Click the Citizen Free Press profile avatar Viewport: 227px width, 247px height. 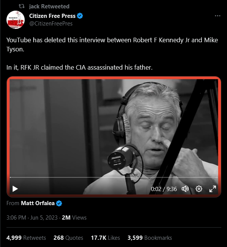pyautogui.click(x=16, y=20)
